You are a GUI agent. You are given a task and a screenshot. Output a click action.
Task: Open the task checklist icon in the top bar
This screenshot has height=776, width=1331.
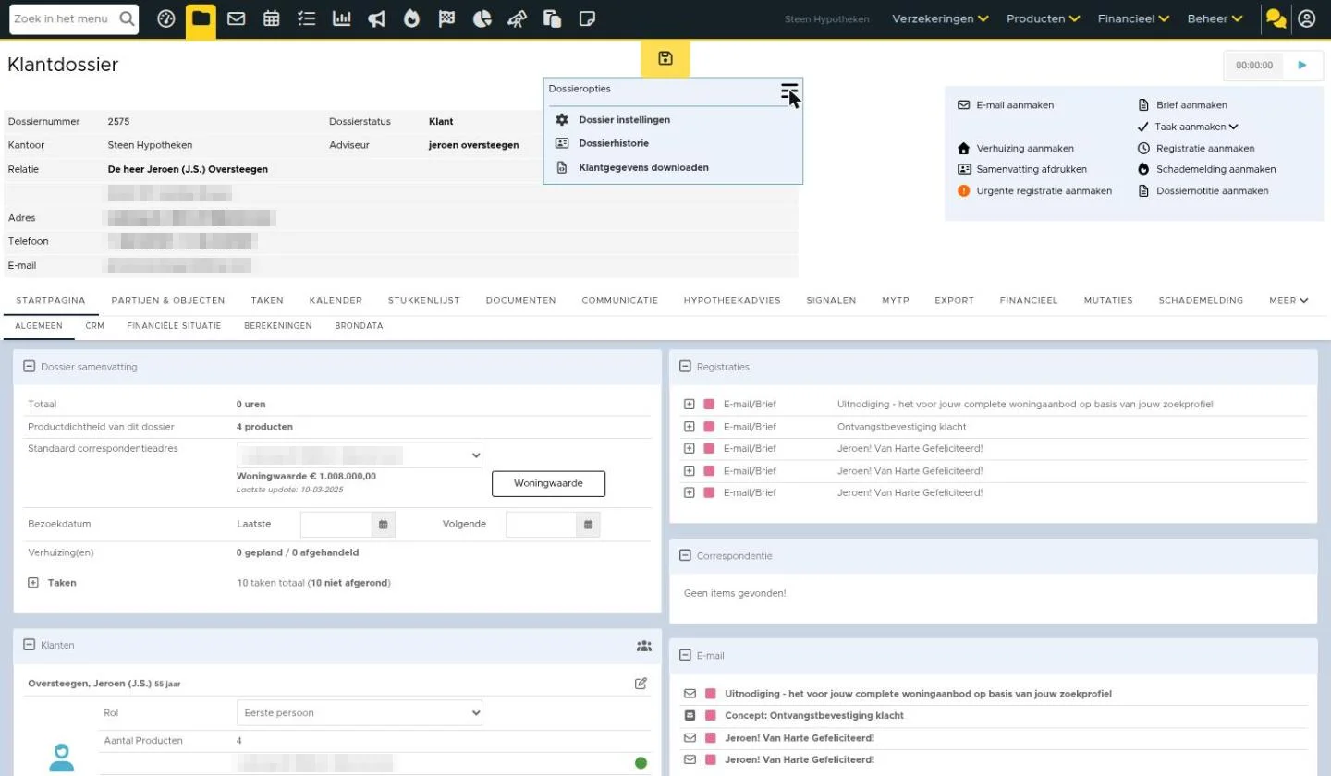(306, 18)
